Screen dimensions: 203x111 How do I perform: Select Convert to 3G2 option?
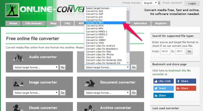click(105, 11)
